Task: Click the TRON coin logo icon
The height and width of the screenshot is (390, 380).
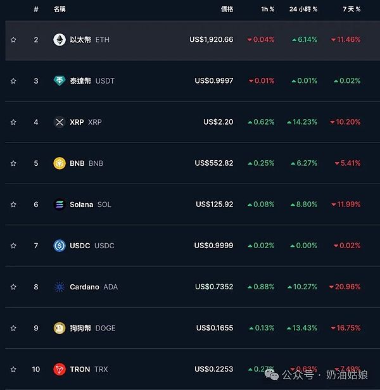Action: [x=60, y=369]
